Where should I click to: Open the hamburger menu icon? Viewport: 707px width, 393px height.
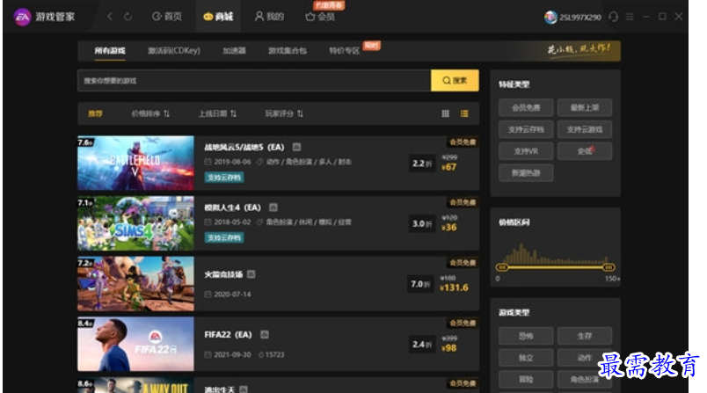[630, 17]
